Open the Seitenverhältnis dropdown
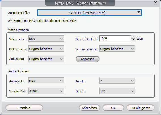The width and height of the screenshot is (161, 115). pyautogui.click(x=117, y=49)
